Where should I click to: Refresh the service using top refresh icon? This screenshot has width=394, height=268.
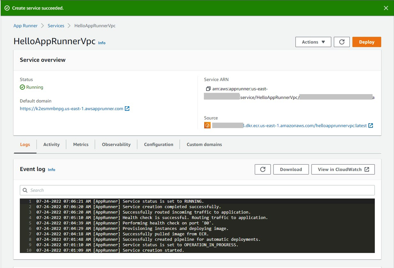point(342,42)
